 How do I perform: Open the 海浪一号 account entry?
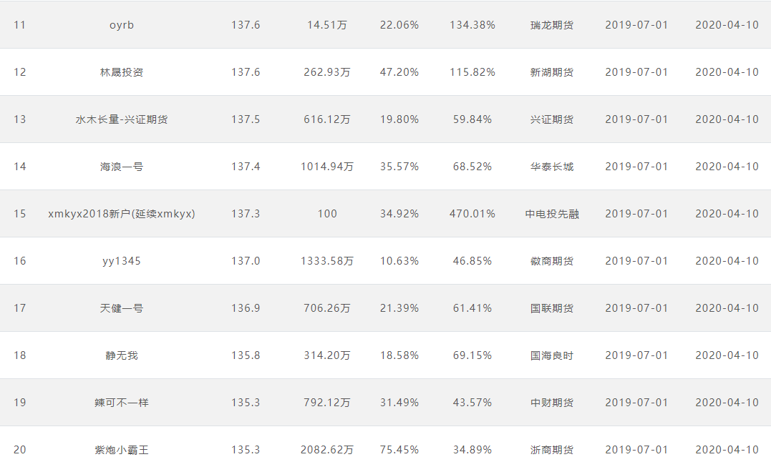122,167
